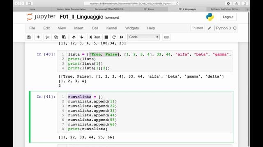Open the File menu
Screen dimensions: 263x147
32,28
